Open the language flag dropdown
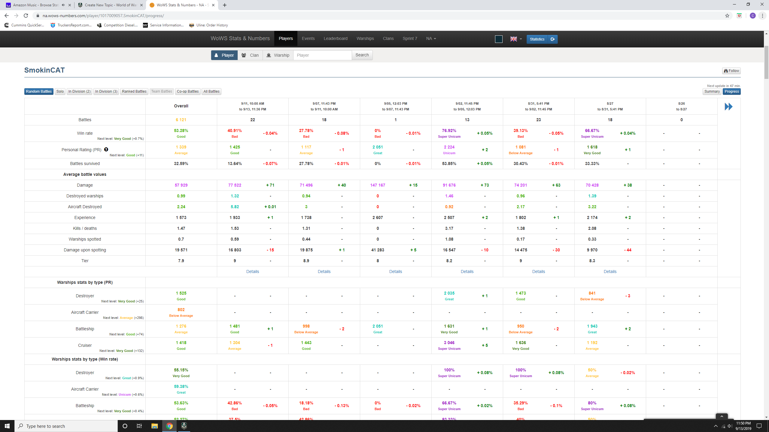This screenshot has width=769, height=432. click(516, 39)
